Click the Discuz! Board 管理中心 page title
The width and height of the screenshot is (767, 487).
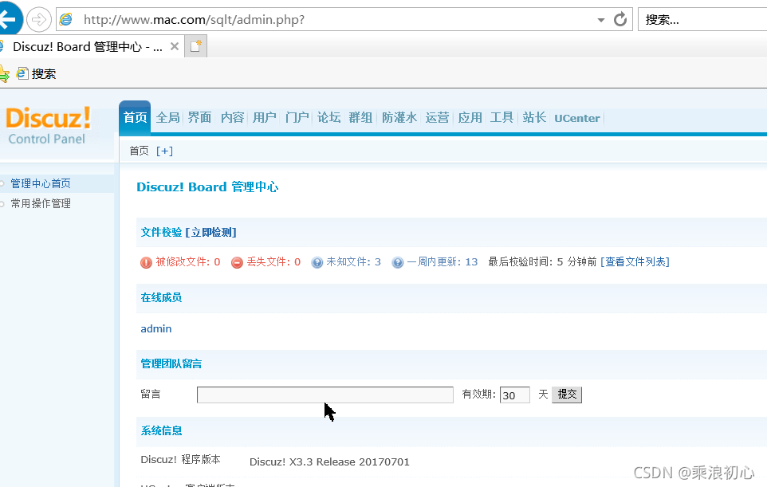[207, 187]
